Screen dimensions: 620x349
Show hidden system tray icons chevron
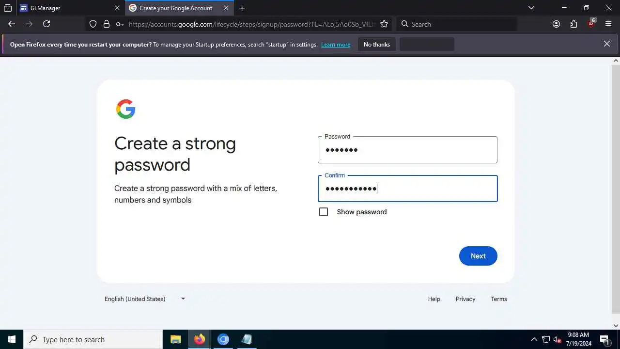(x=534, y=339)
